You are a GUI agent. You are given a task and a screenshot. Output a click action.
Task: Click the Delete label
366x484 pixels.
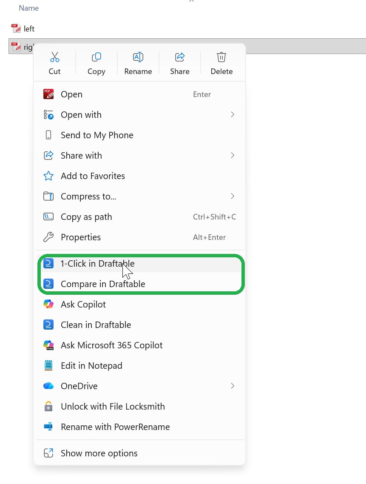pyautogui.click(x=221, y=71)
